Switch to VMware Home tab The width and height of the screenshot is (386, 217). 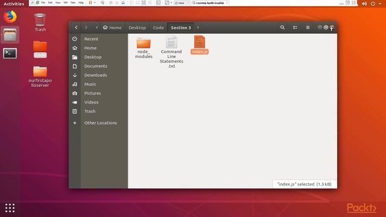[181, 3]
